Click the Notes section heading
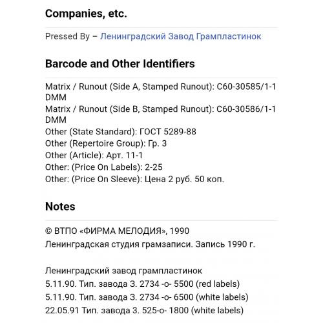Image resolution: width=323 pixels, height=323 pixels. click(x=60, y=207)
